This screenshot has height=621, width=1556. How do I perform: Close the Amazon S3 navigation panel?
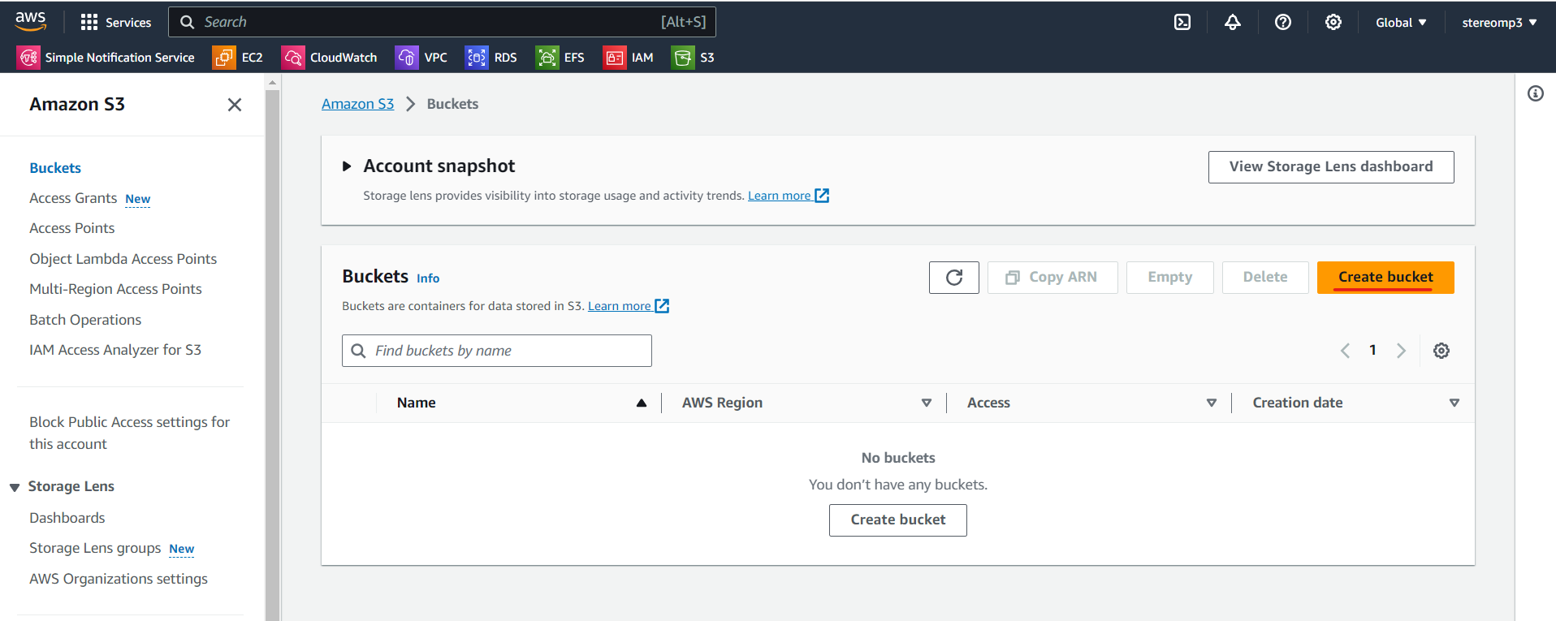[x=235, y=105]
